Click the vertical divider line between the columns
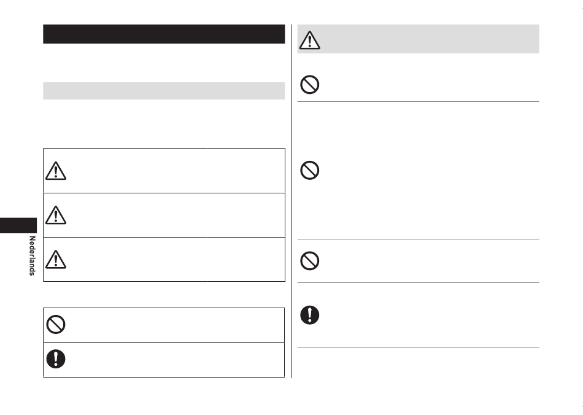 [x=291, y=201]
